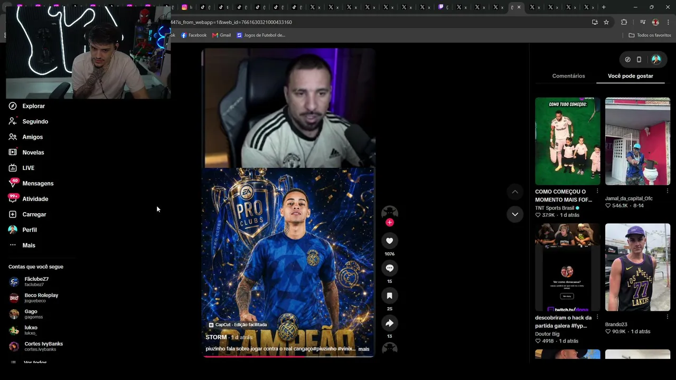Image resolution: width=676 pixels, height=380 pixels.
Task: Open options for the Brando23 video
Action: 668,317
